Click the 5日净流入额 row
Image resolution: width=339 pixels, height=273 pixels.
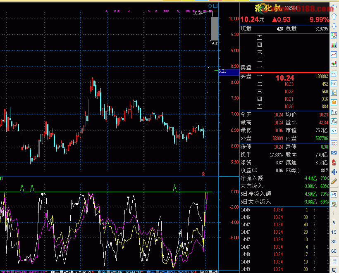(x=284, y=194)
